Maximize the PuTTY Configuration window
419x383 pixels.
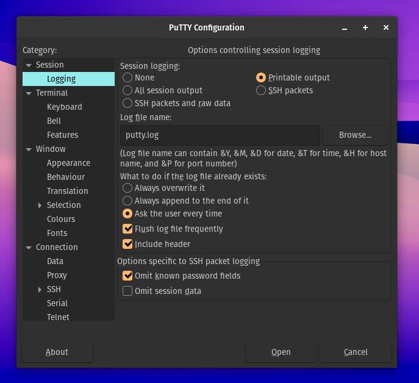(x=365, y=27)
